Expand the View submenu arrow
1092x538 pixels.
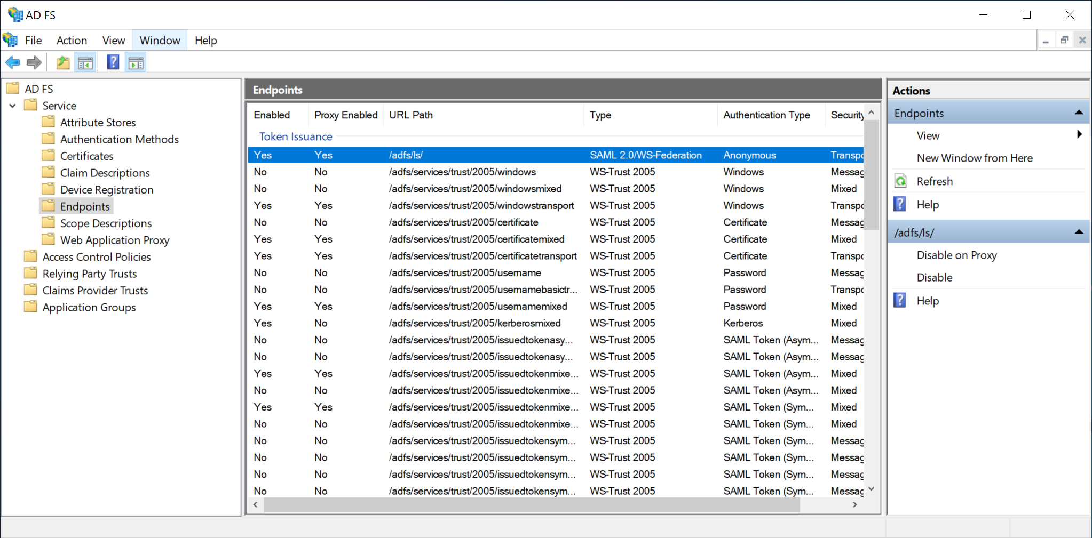[1079, 135]
